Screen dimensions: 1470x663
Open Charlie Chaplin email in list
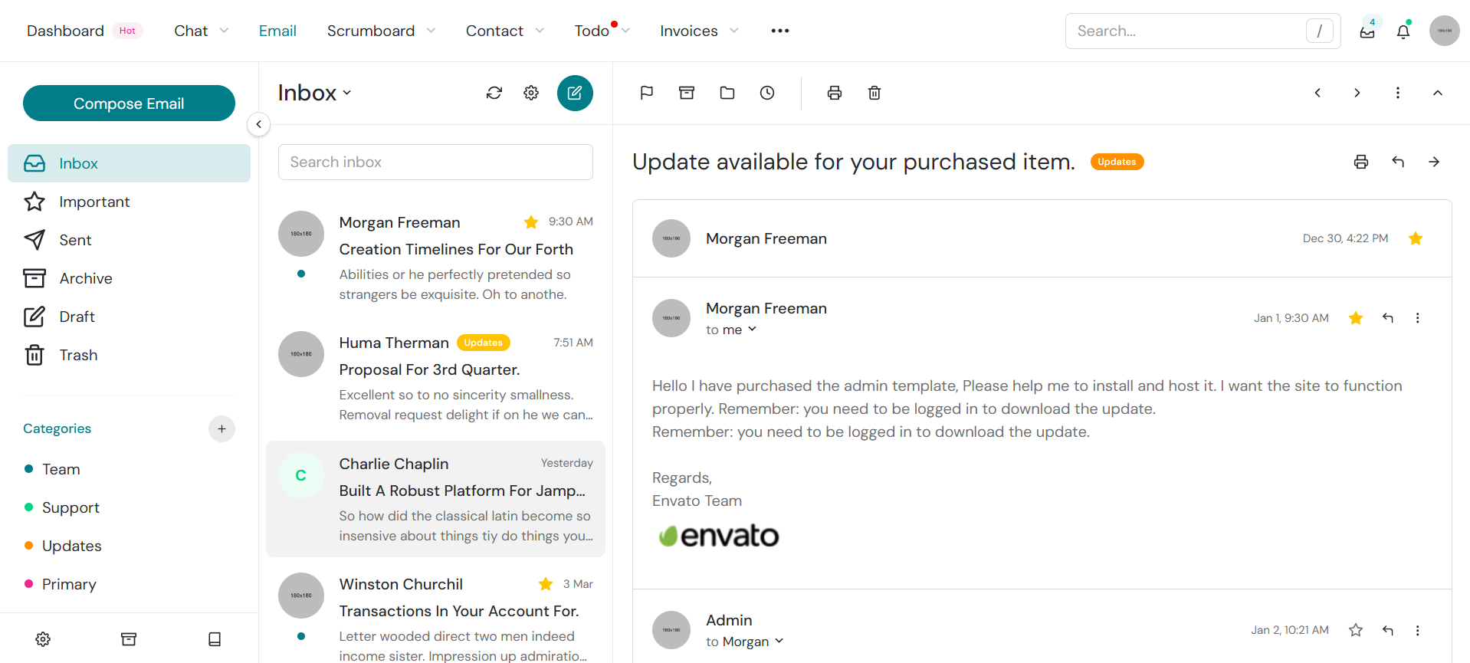(435, 499)
